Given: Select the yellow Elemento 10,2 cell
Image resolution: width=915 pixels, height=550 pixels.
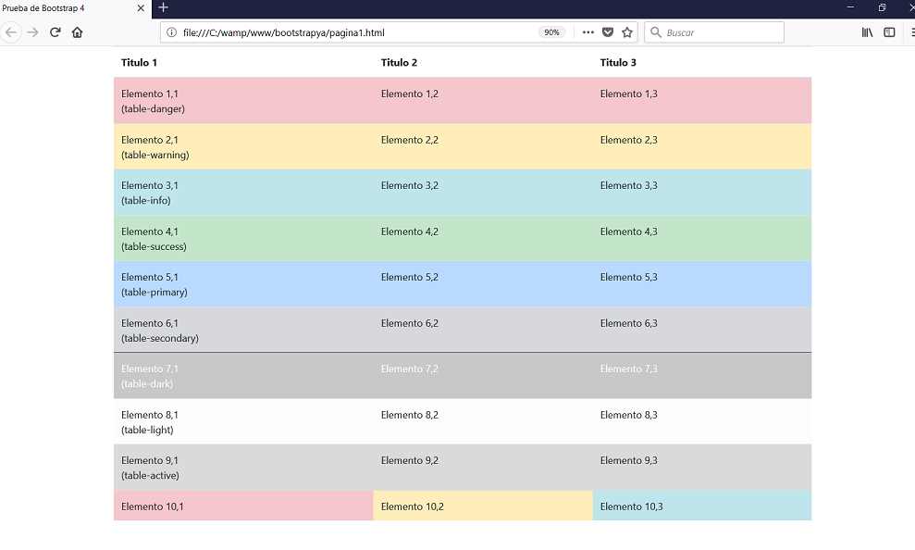Looking at the screenshot, I should click(483, 506).
